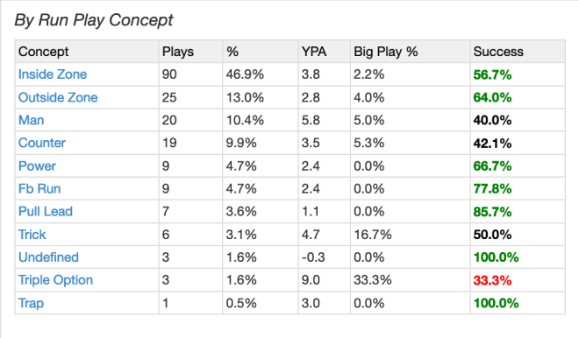Click the Fb Run link
The height and width of the screenshot is (338, 579).
tap(39, 189)
